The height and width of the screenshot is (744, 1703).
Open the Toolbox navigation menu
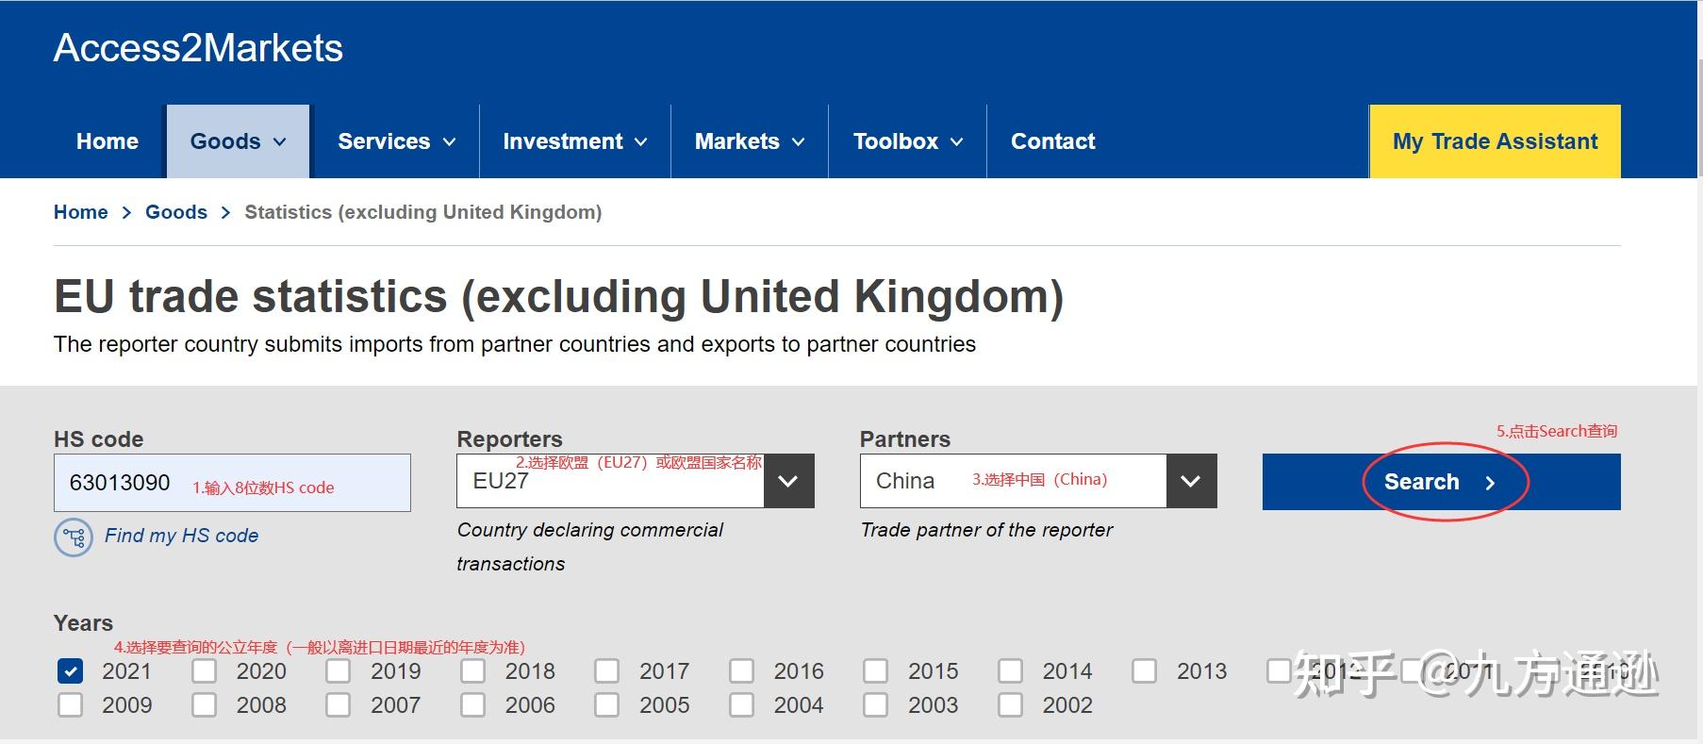907,141
